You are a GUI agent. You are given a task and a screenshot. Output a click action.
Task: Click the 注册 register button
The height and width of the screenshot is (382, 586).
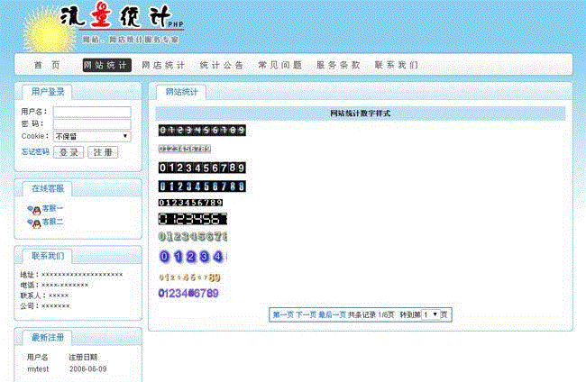coord(103,152)
